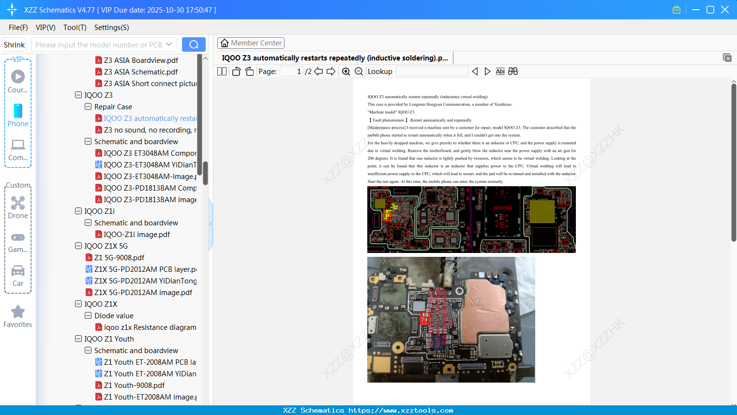Select the Drone category
The image size is (737, 415).
pos(18,207)
